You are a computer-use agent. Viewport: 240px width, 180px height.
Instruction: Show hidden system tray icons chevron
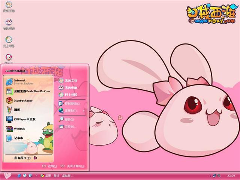pyautogui.click(x=210, y=175)
